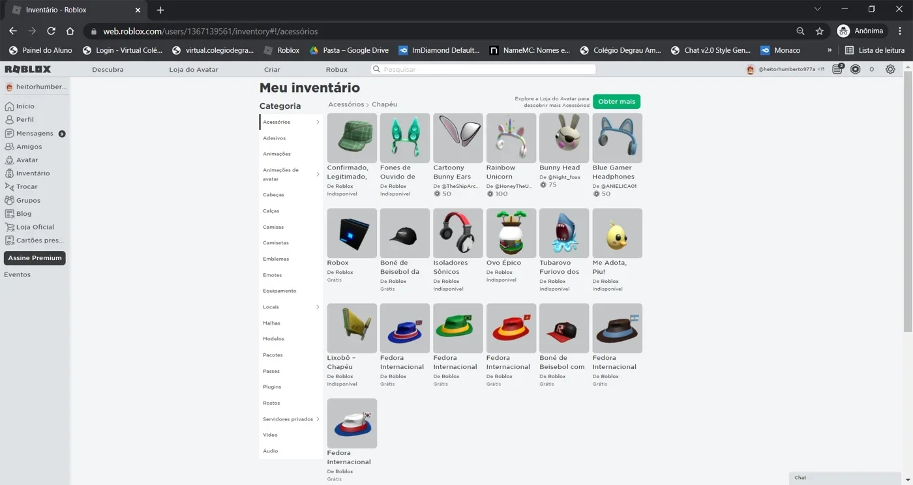This screenshot has width=913, height=485.
Task: Click the Assine Premium button
Action: click(x=35, y=258)
